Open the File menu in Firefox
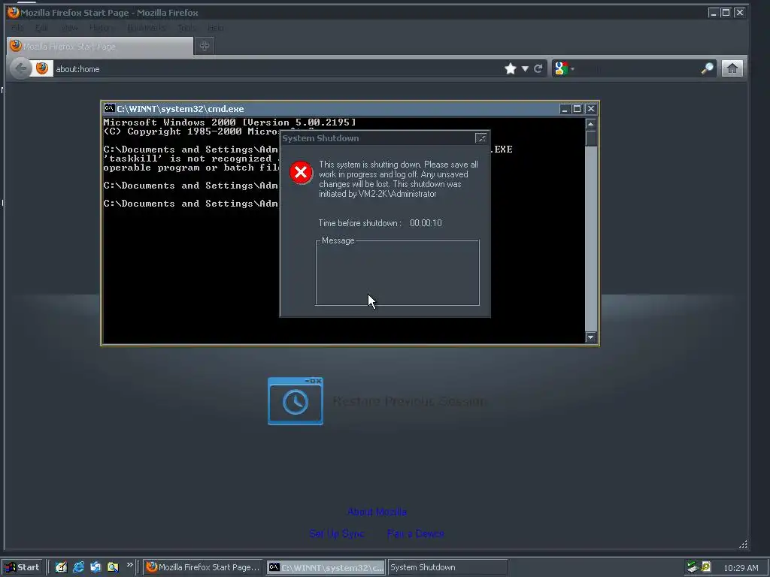This screenshot has height=577, width=770. [18, 28]
